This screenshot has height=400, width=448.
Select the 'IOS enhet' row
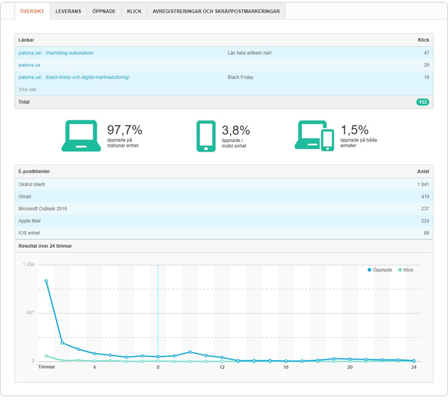point(224,233)
